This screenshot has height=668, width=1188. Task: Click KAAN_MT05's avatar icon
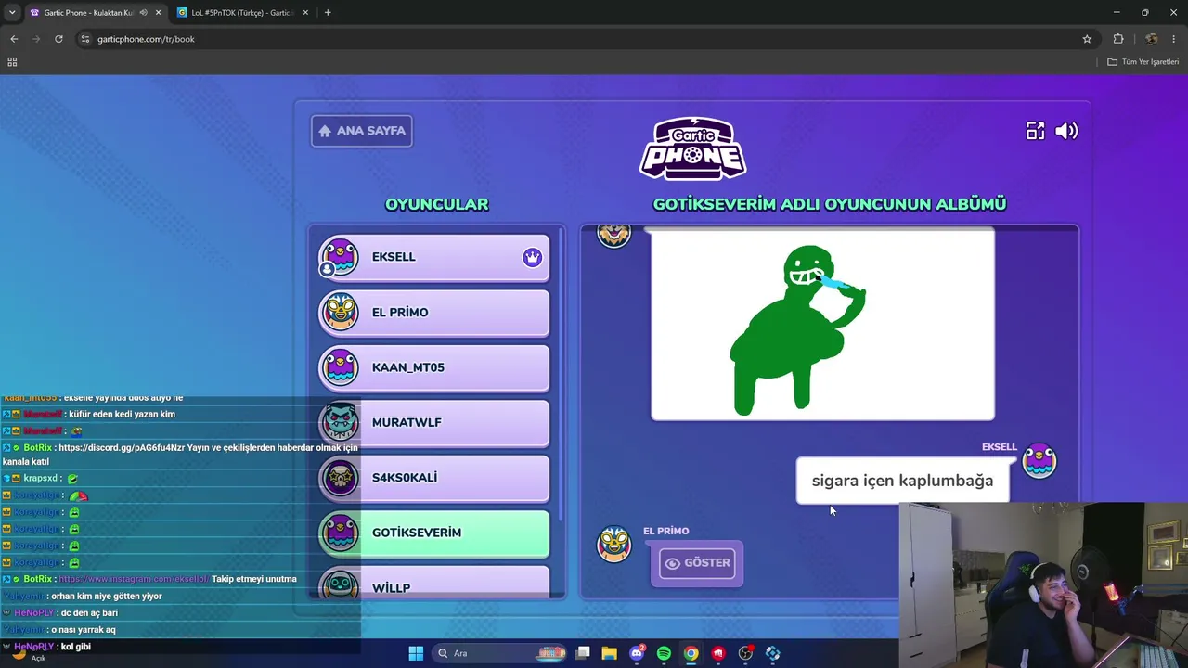coord(340,367)
